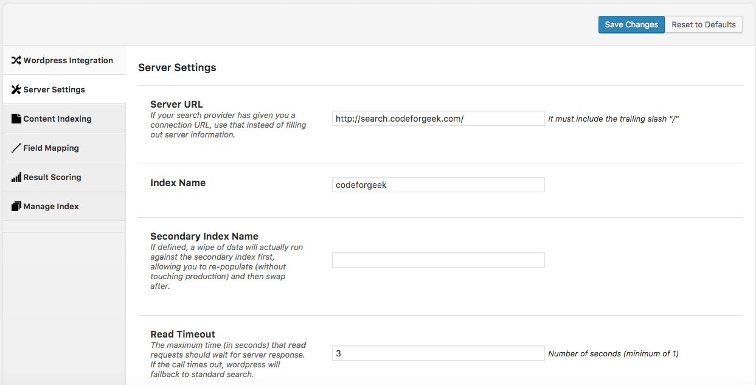Image resolution: width=756 pixels, height=385 pixels.
Task: Click the document icon beside Content Indexing
Action: coord(16,119)
